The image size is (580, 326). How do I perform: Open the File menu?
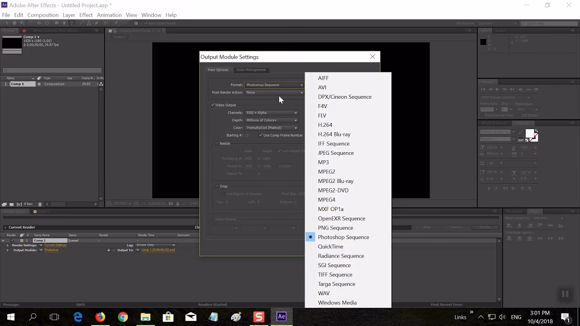click(x=6, y=15)
